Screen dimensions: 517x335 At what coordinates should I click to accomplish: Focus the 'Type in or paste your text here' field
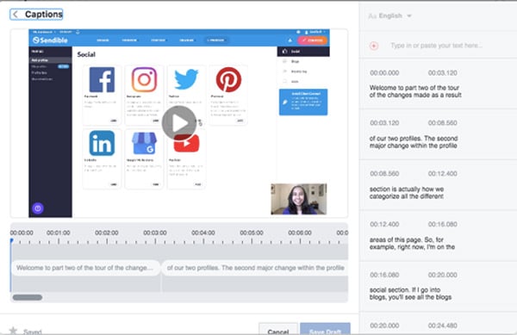436,46
